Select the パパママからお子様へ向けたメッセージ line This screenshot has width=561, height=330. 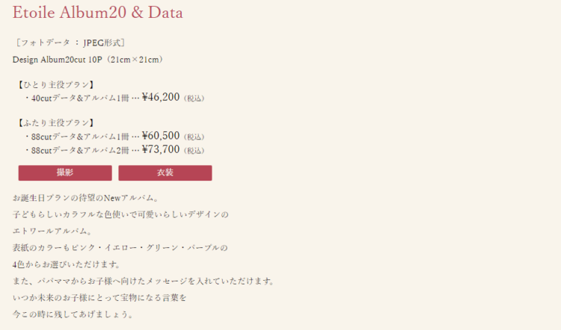pos(144,281)
